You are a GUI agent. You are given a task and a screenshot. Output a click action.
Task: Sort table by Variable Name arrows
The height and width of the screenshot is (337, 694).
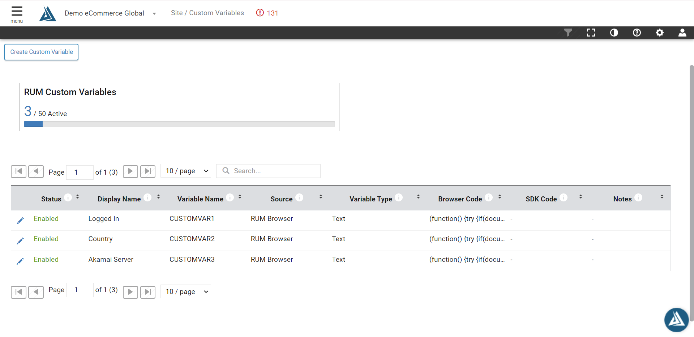coord(240,197)
